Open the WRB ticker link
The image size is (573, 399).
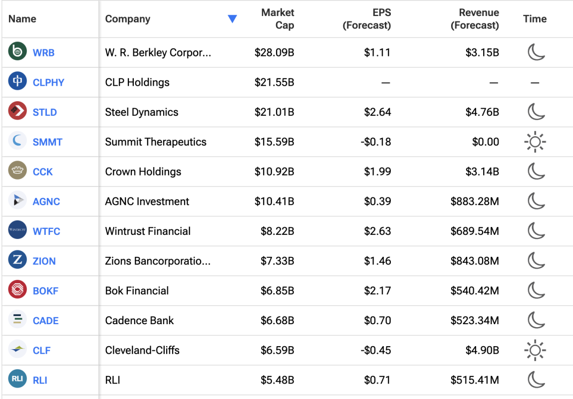click(x=43, y=52)
